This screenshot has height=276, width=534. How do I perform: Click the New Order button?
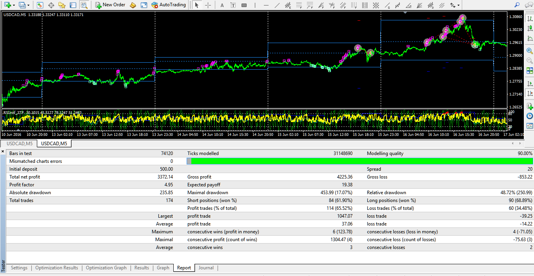coord(110,5)
